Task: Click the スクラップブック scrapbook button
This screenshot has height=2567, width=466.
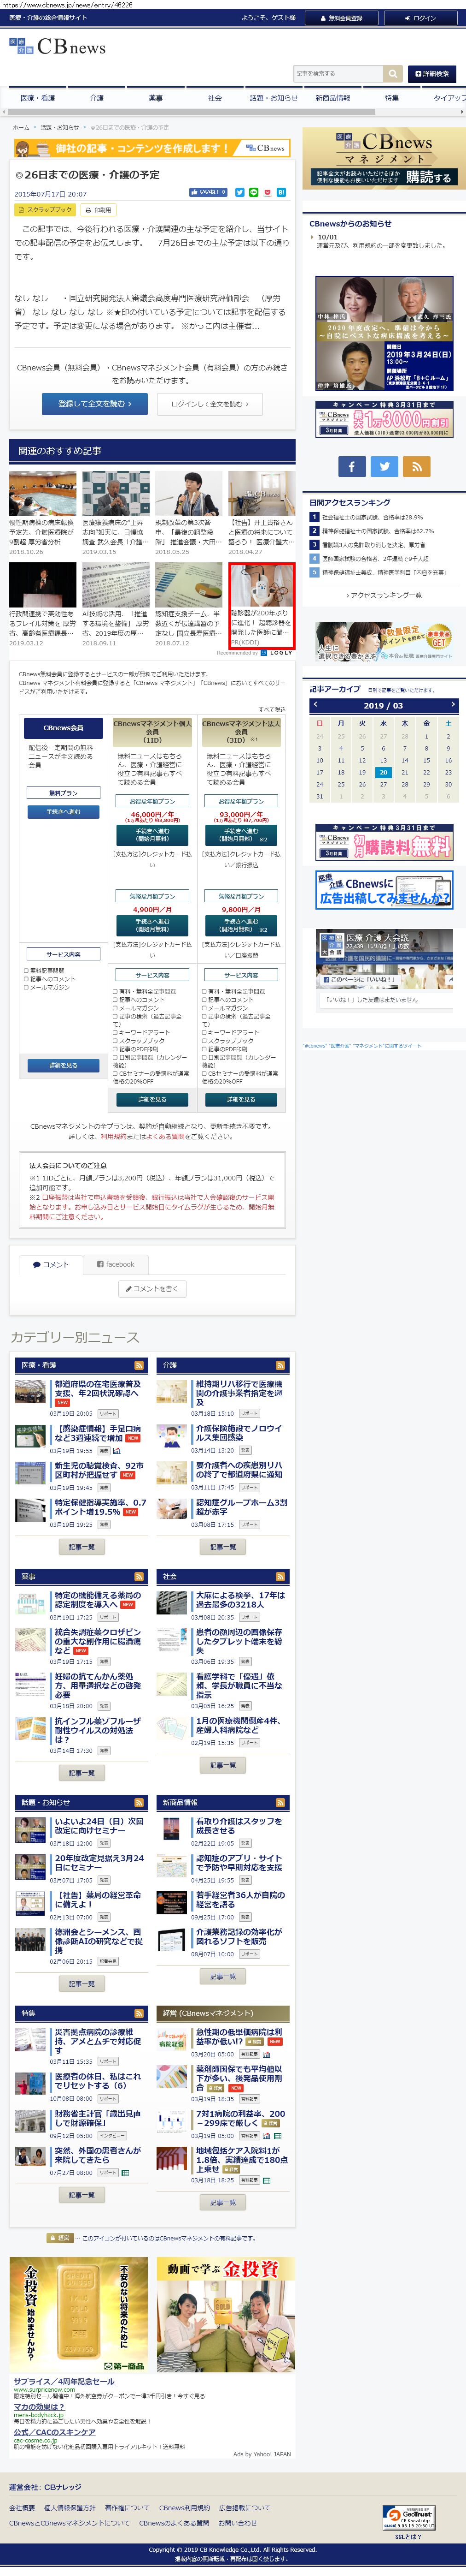Action: [46, 210]
